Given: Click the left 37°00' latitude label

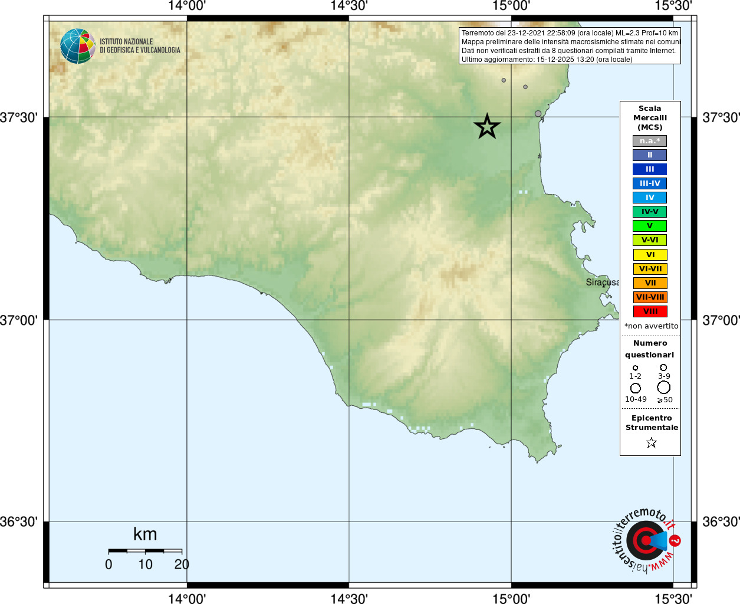Looking at the screenshot, I should point(19,320).
